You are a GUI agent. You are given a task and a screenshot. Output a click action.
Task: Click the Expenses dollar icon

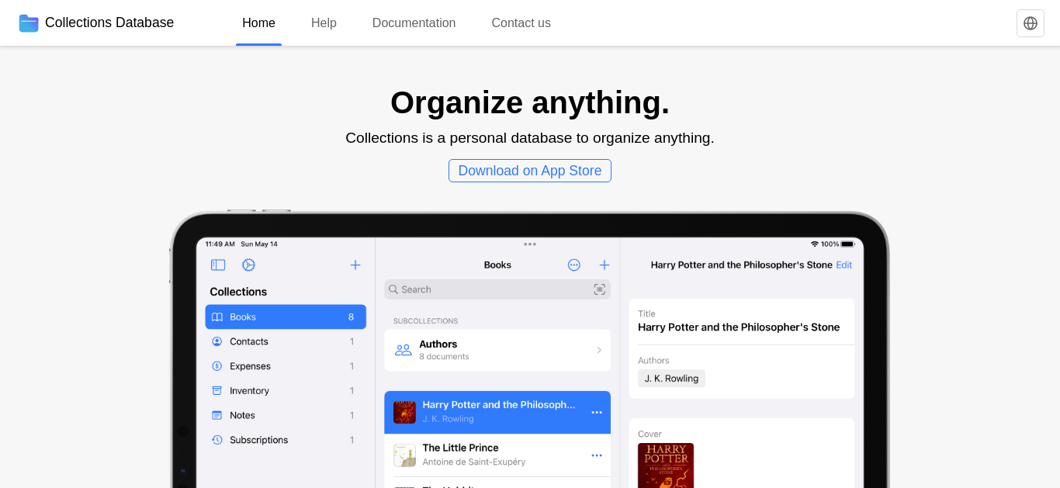pos(217,366)
